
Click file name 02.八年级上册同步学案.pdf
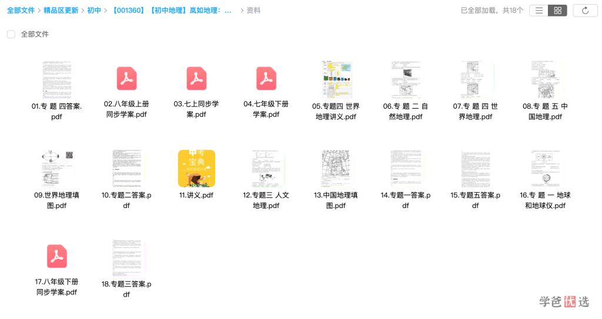click(x=127, y=109)
